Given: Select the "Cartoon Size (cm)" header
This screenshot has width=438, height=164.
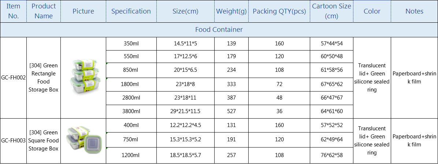Looking at the screenshot, I should tap(331, 11).
